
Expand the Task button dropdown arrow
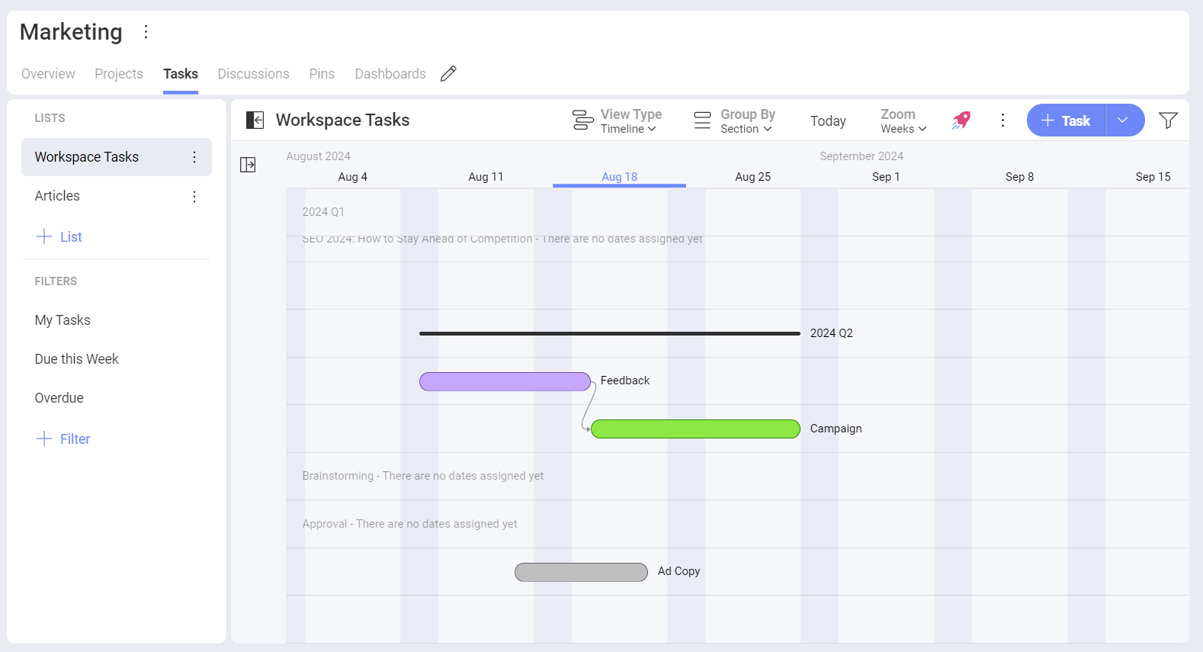[1124, 120]
